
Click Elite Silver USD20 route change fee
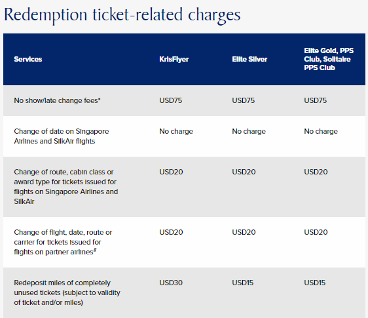click(x=244, y=172)
